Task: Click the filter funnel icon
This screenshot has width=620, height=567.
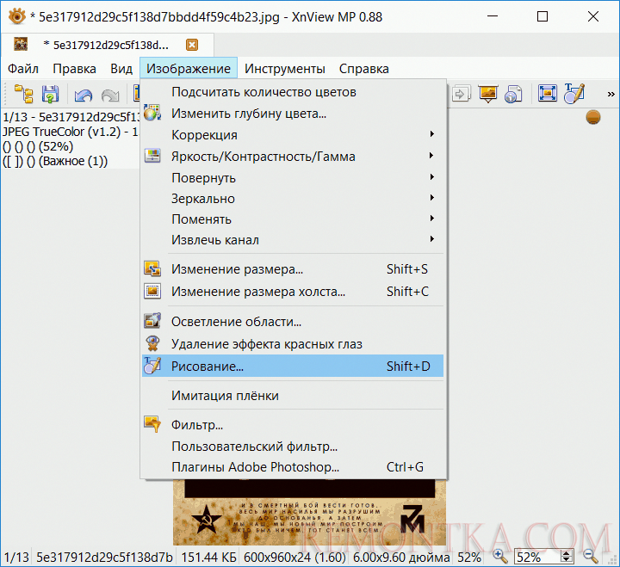Action: [152, 424]
